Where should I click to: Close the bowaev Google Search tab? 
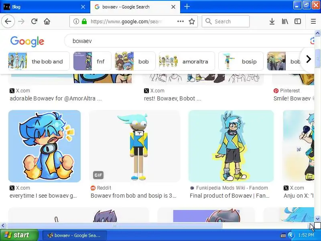tap(173, 7)
